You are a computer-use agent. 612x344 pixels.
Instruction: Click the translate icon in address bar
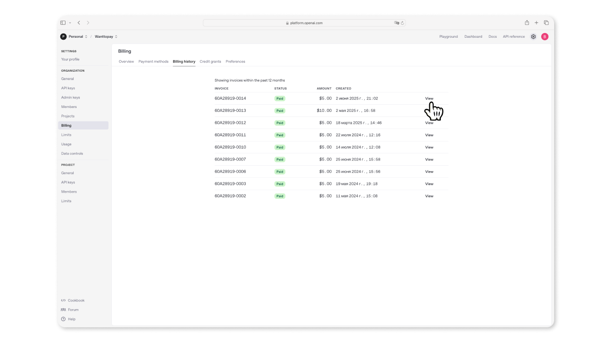396,23
